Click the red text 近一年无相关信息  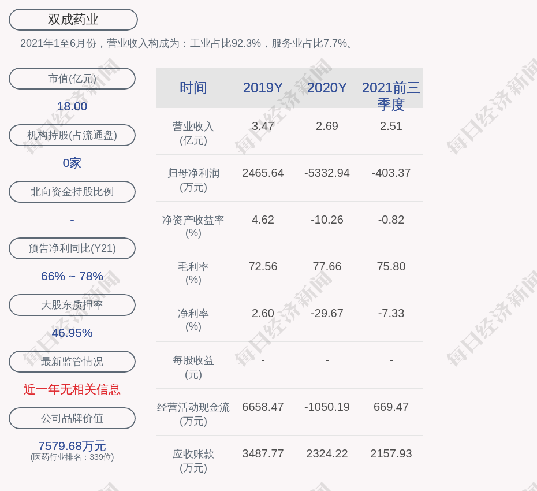[x=72, y=389]
